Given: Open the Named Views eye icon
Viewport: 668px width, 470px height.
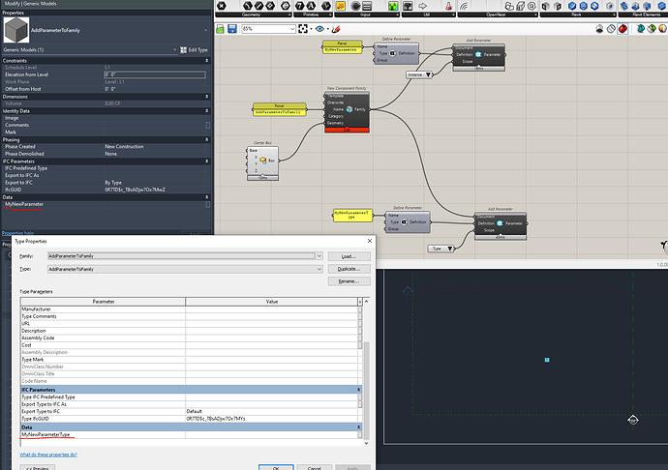Looking at the screenshot, I should point(319,29).
